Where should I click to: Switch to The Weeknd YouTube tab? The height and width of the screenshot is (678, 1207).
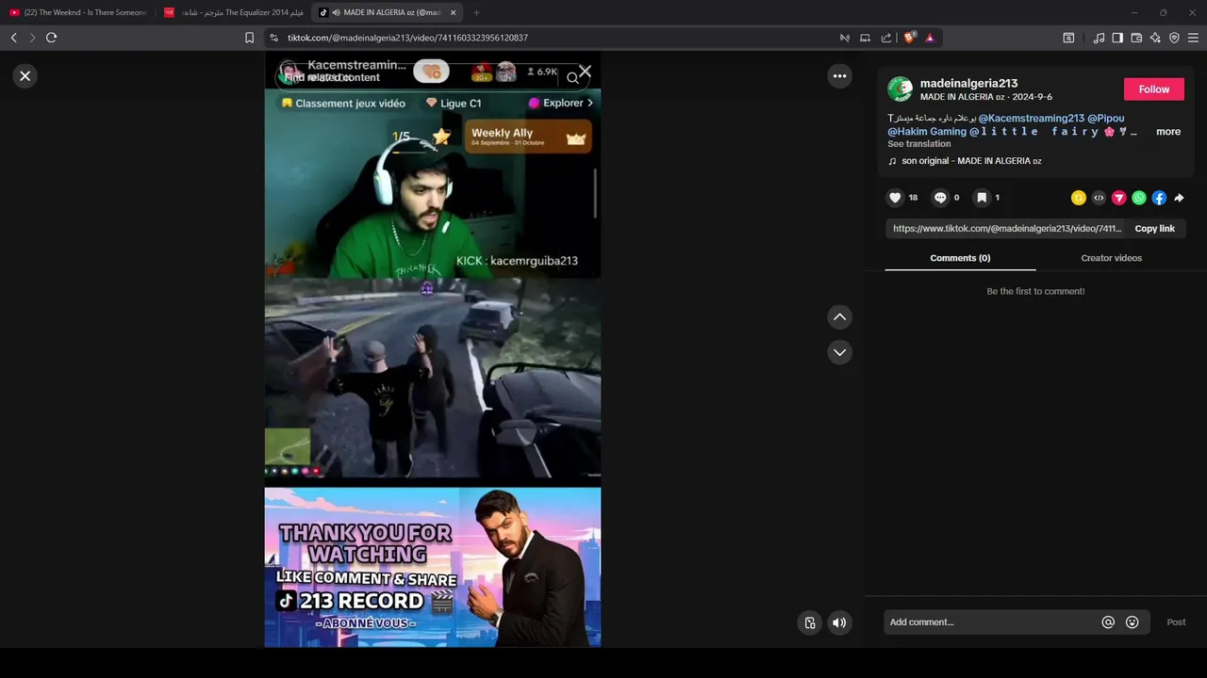(x=78, y=12)
